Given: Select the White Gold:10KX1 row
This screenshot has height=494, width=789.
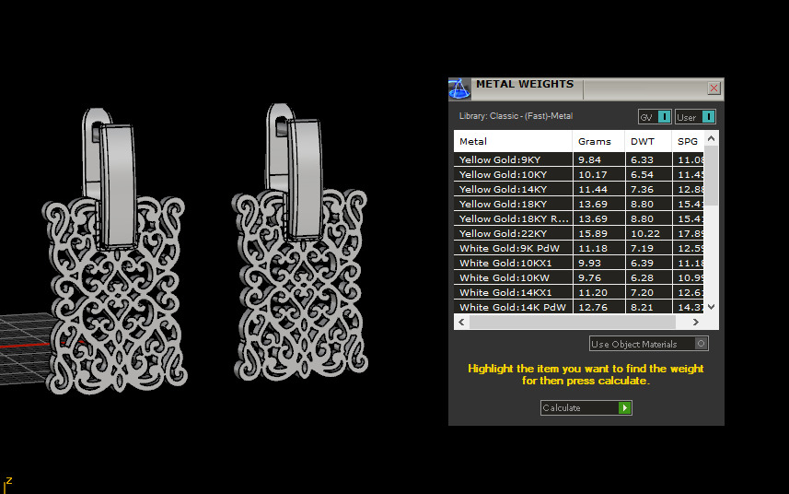Looking at the screenshot, I should pyautogui.click(x=579, y=263).
